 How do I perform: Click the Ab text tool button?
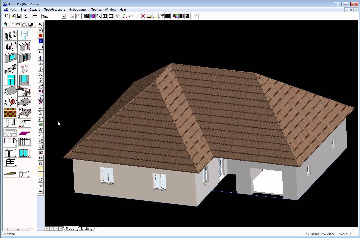[x=40, y=158]
